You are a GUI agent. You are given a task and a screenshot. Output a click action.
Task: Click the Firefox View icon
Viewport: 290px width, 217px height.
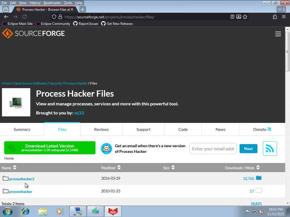pyautogui.click(x=6, y=9)
